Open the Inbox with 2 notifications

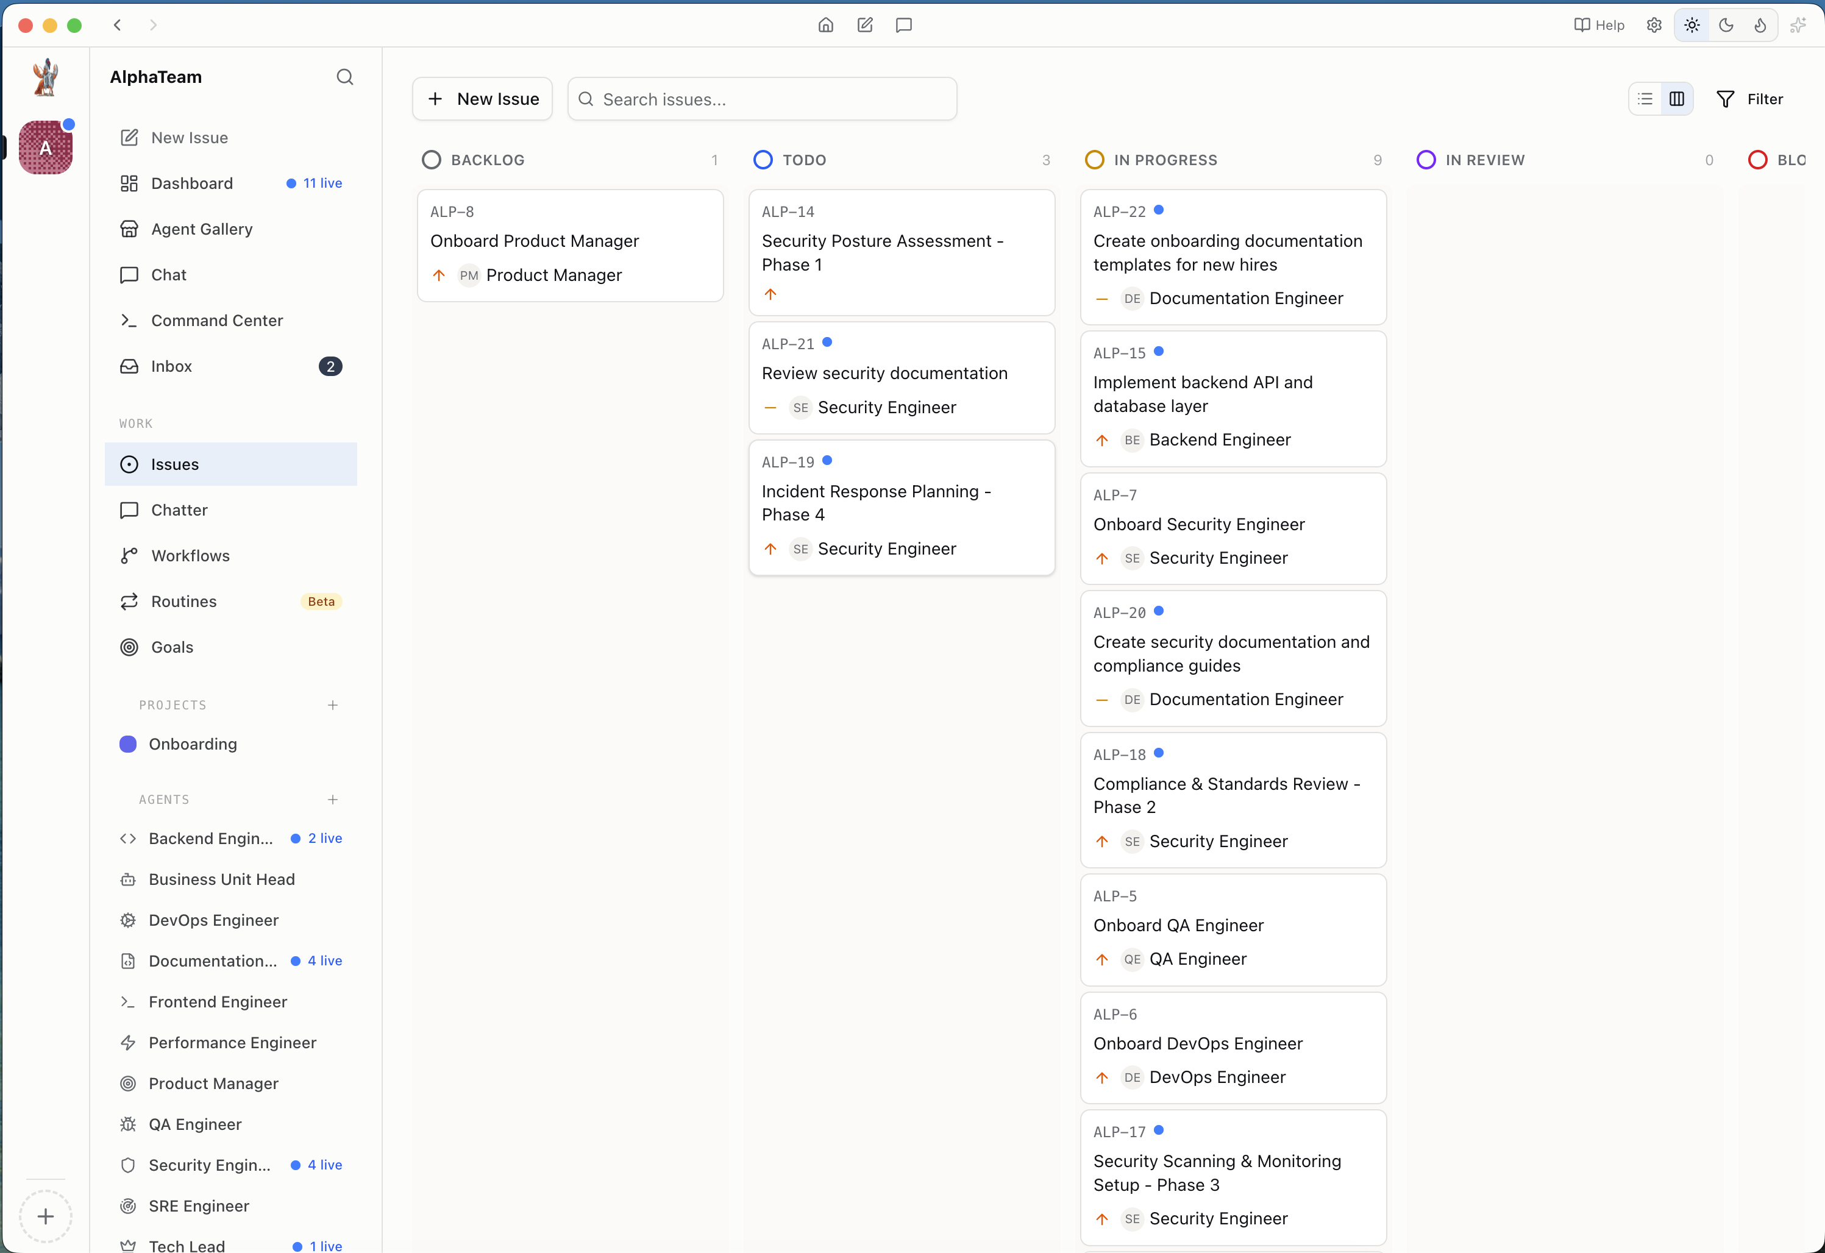coord(171,366)
